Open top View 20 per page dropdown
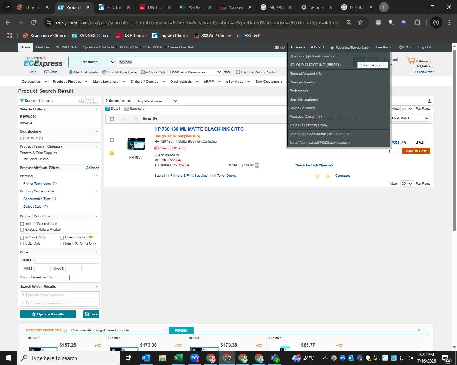 pyautogui.click(x=407, y=109)
